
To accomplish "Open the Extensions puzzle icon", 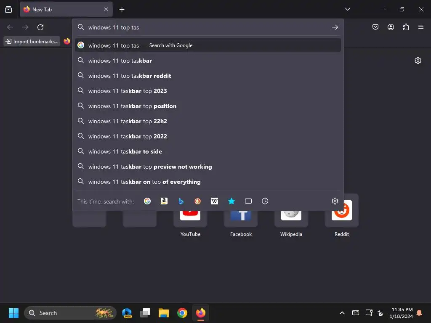I will pyautogui.click(x=406, y=27).
